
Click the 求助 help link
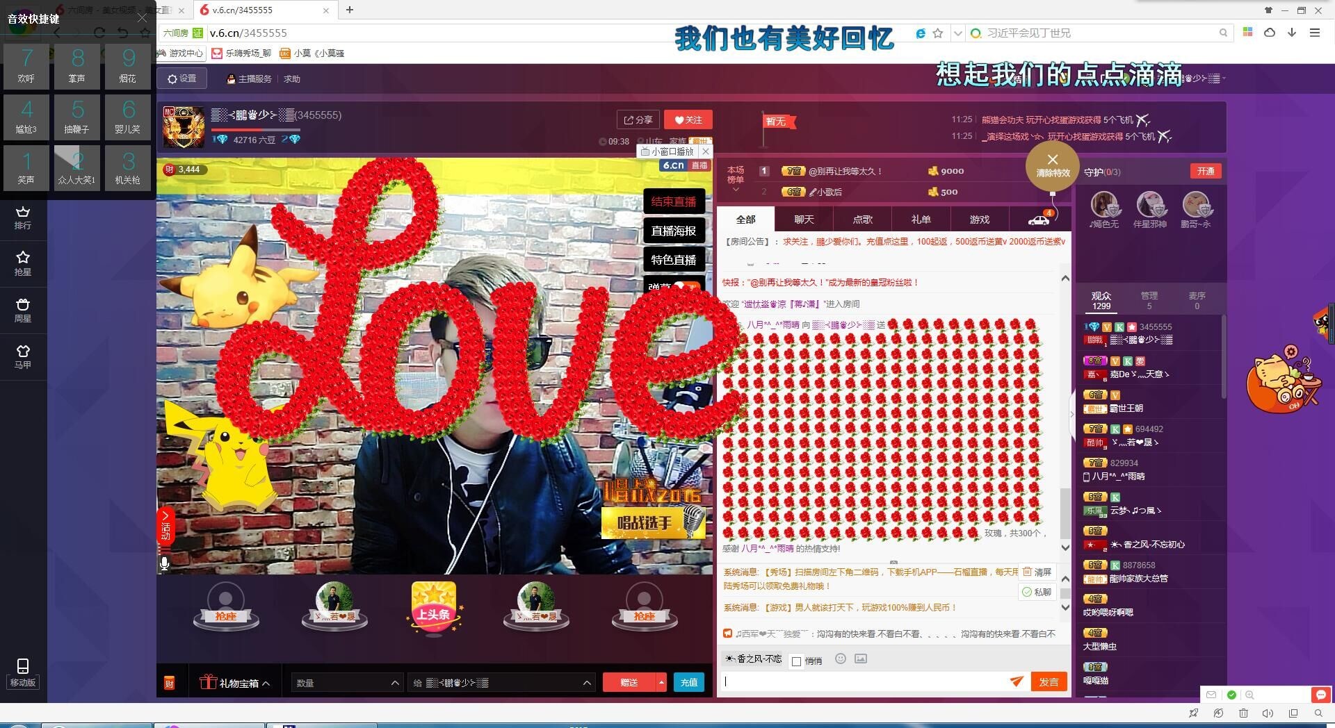(x=292, y=79)
